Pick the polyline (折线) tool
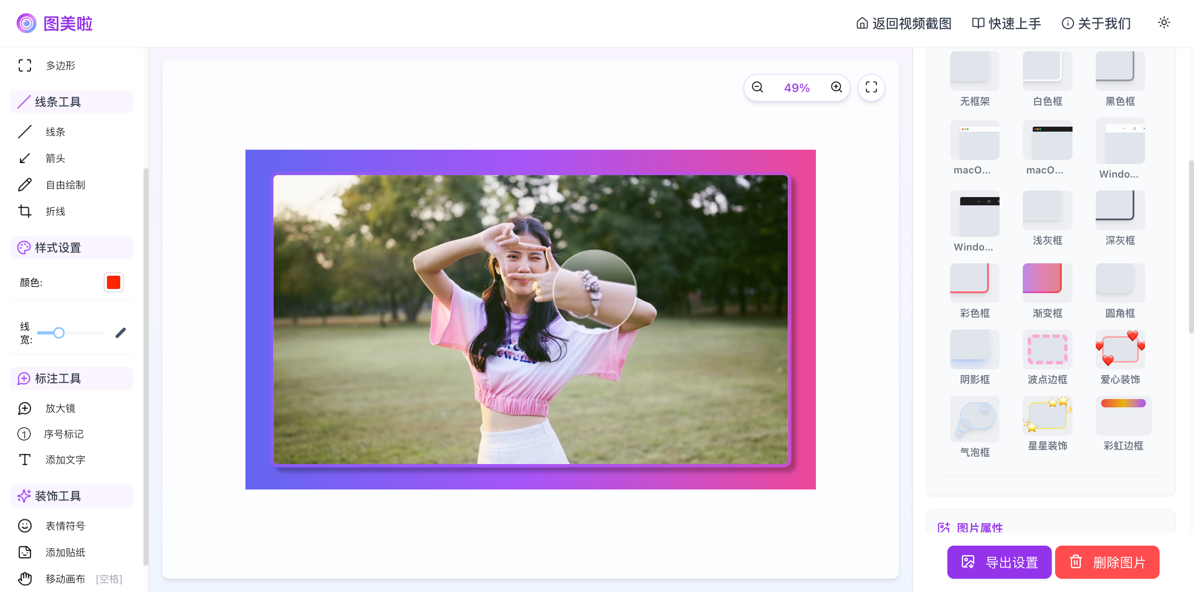This screenshot has height=592, width=1194. (x=55, y=211)
